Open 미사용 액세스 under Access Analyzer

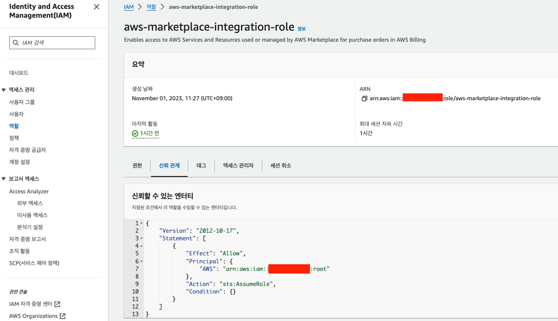32,215
